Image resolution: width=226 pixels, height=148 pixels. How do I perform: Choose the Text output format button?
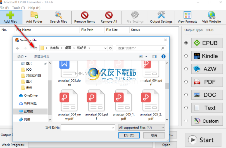[207, 108]
